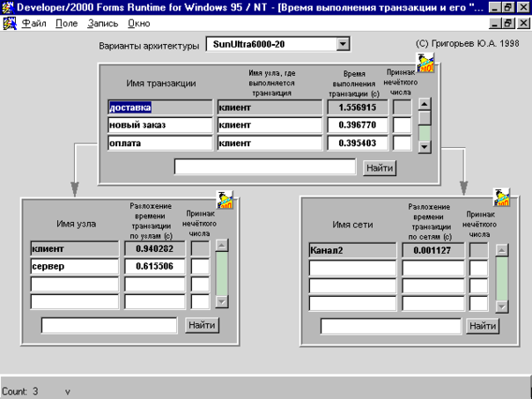532x399 pixels.
Task: Click the search field in the transactions panel
Action: point(265,167)
